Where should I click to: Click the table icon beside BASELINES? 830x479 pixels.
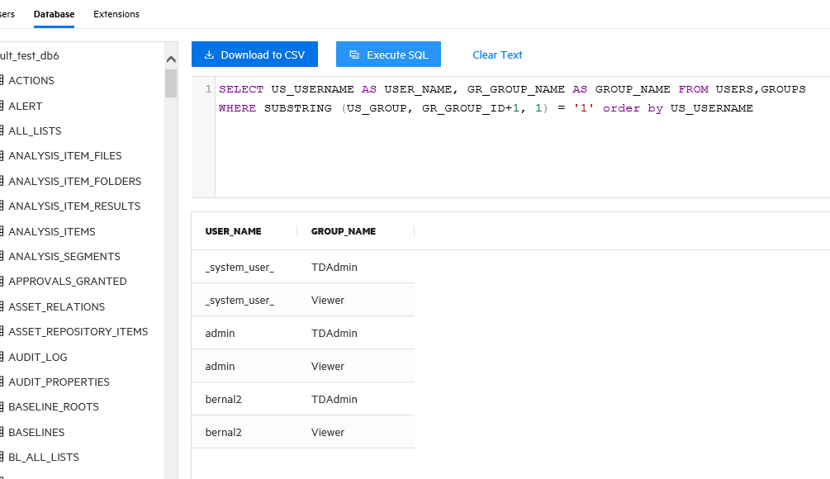[x=2, y=432]
